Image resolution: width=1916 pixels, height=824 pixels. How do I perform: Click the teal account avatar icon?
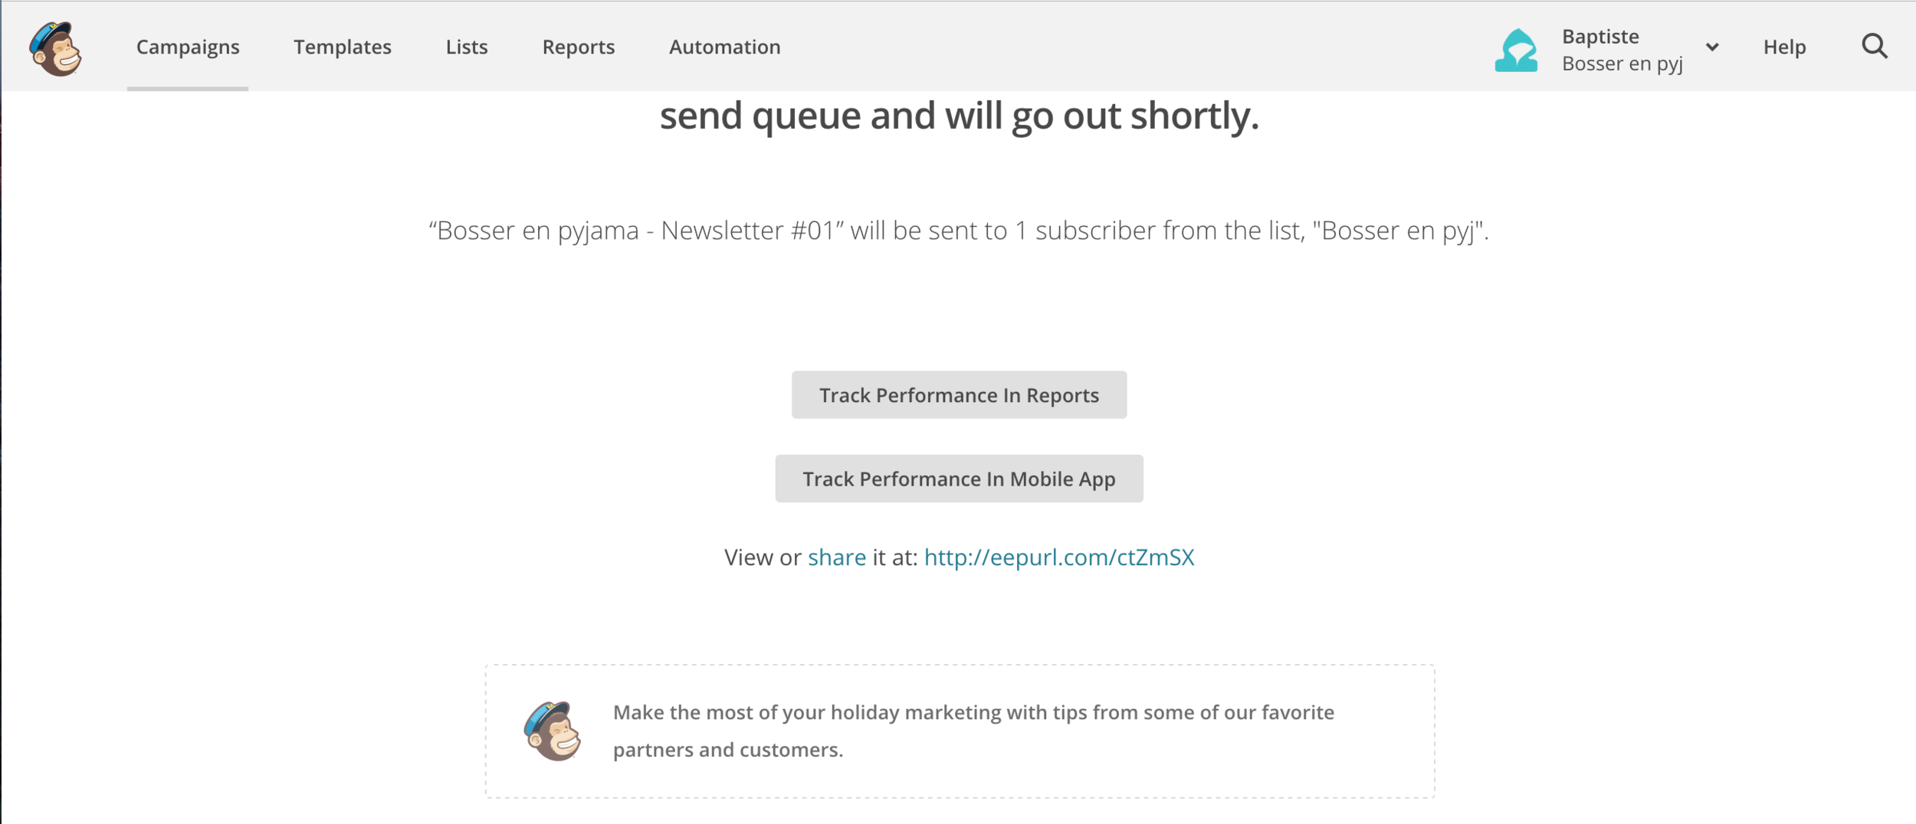(x=1516, y=51)
